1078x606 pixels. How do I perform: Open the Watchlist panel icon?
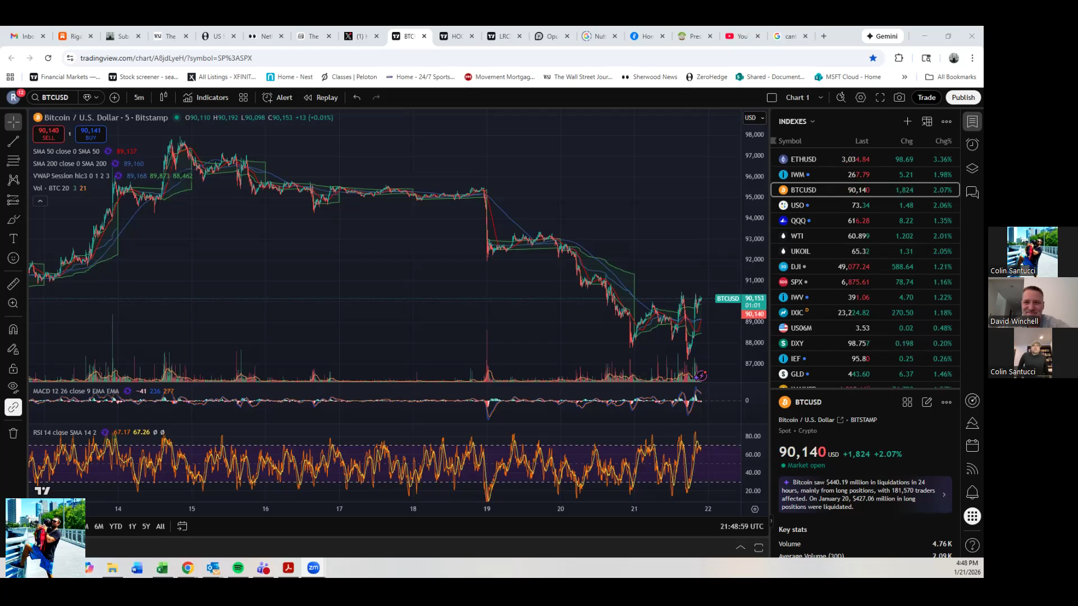pos(972,121)
